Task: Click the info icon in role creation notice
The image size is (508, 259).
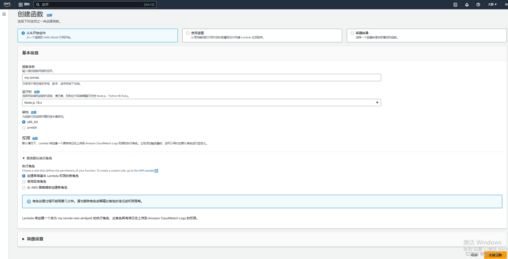Action: (x=29, y=201)
